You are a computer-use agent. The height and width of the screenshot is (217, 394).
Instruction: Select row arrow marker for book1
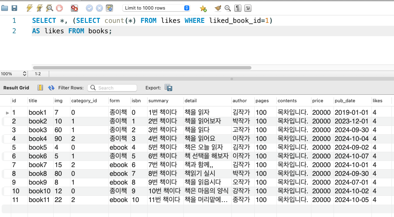click(7, 113)
